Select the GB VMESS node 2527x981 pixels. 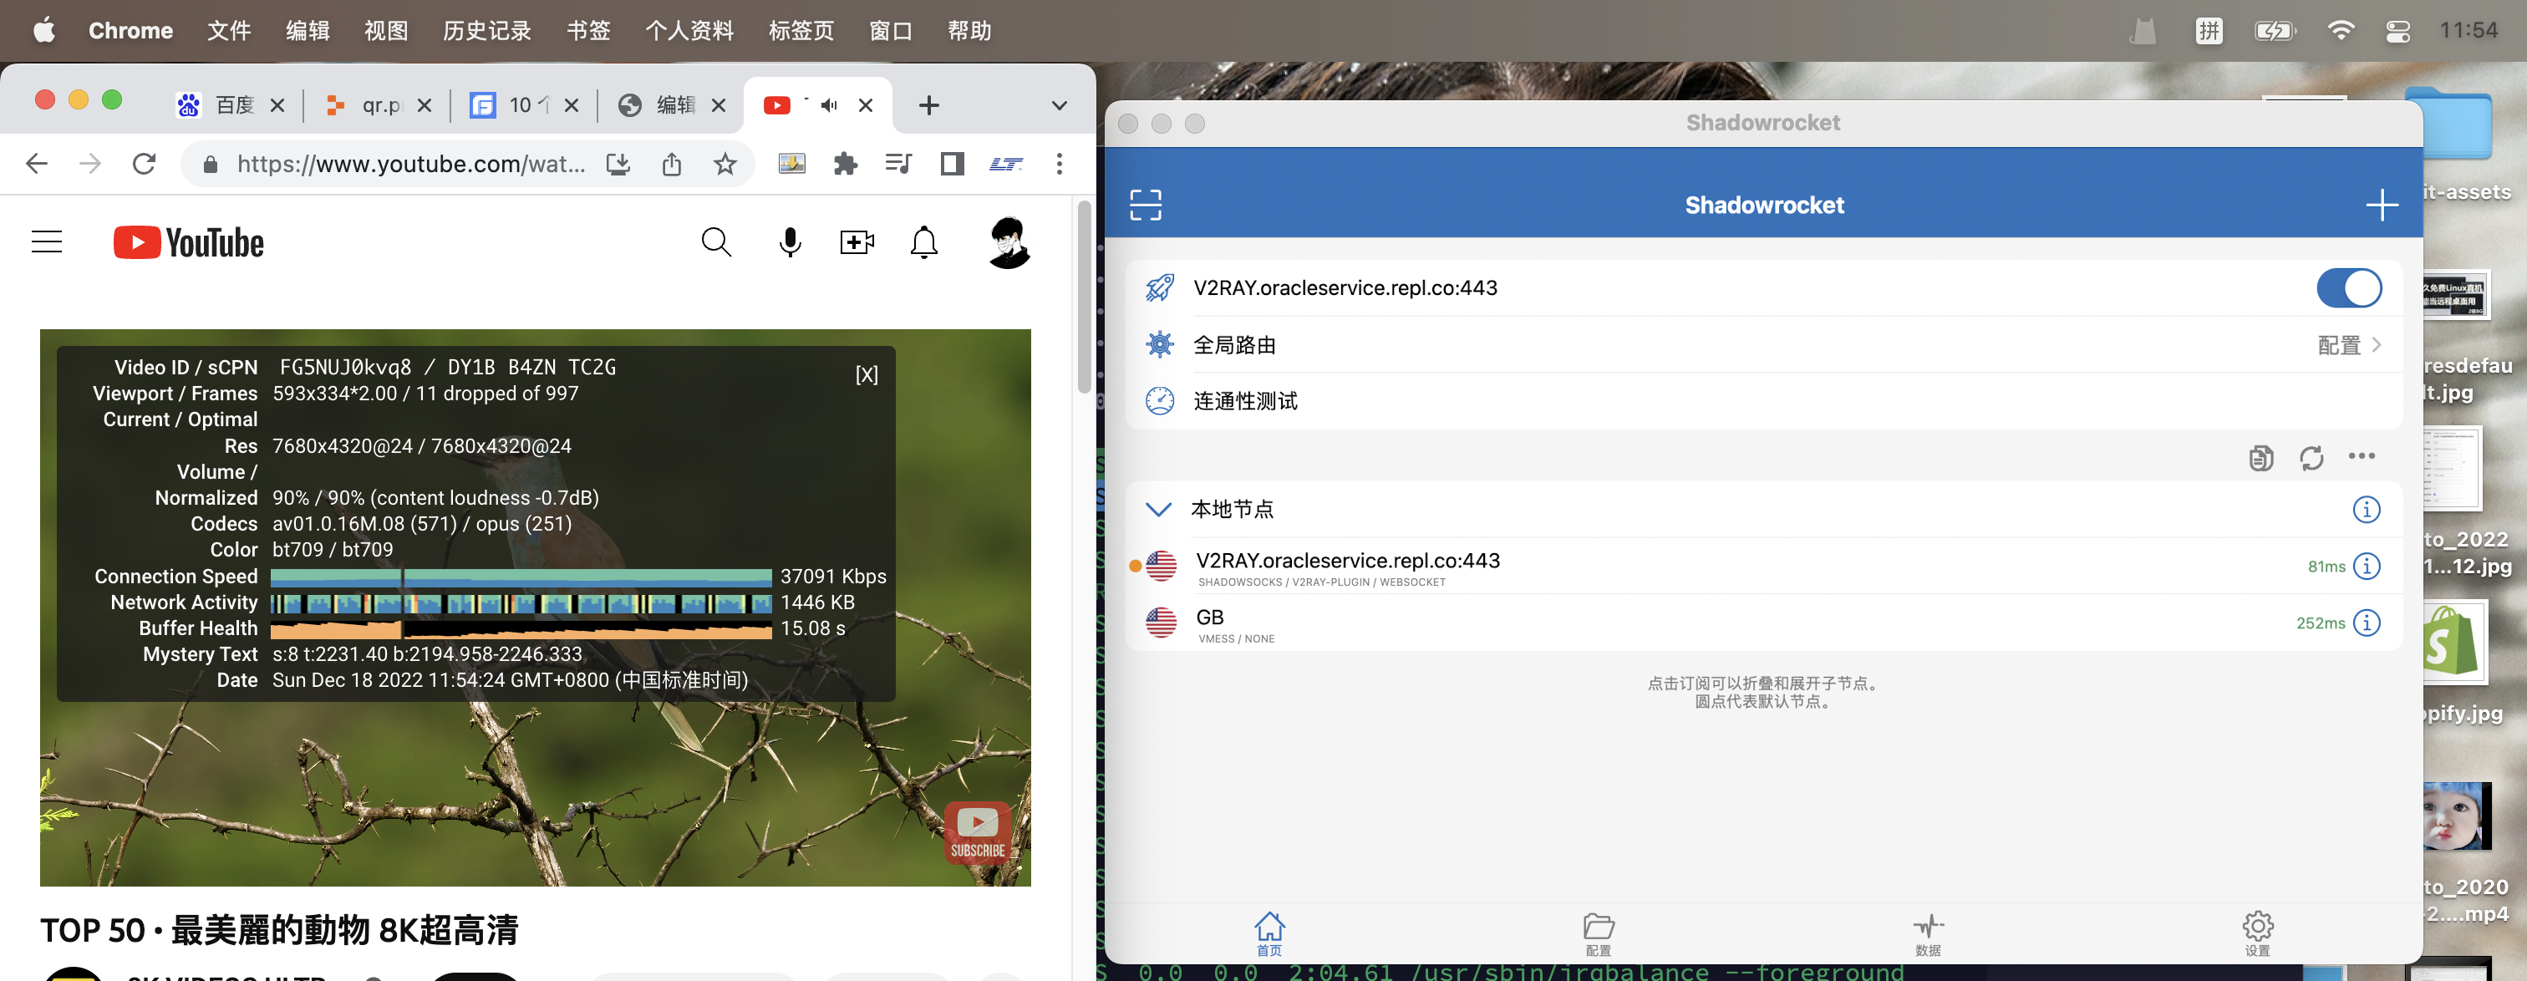pos(1763,623)
